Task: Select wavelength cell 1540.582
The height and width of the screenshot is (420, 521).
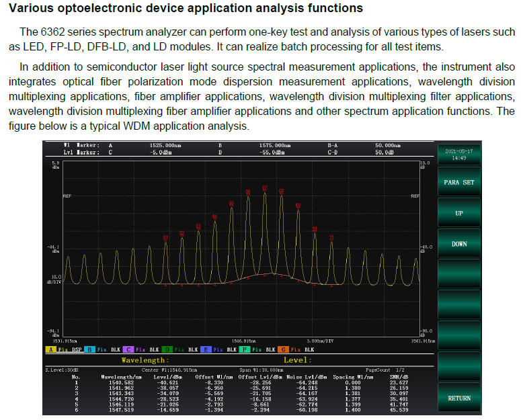Action: [121, 382]
